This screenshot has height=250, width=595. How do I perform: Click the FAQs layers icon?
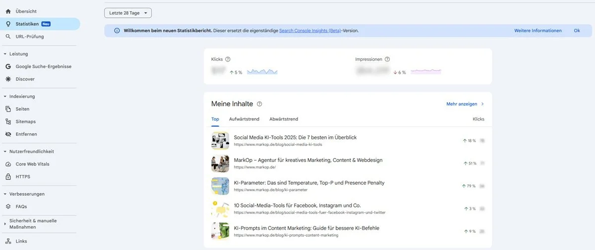coord(8,207)
